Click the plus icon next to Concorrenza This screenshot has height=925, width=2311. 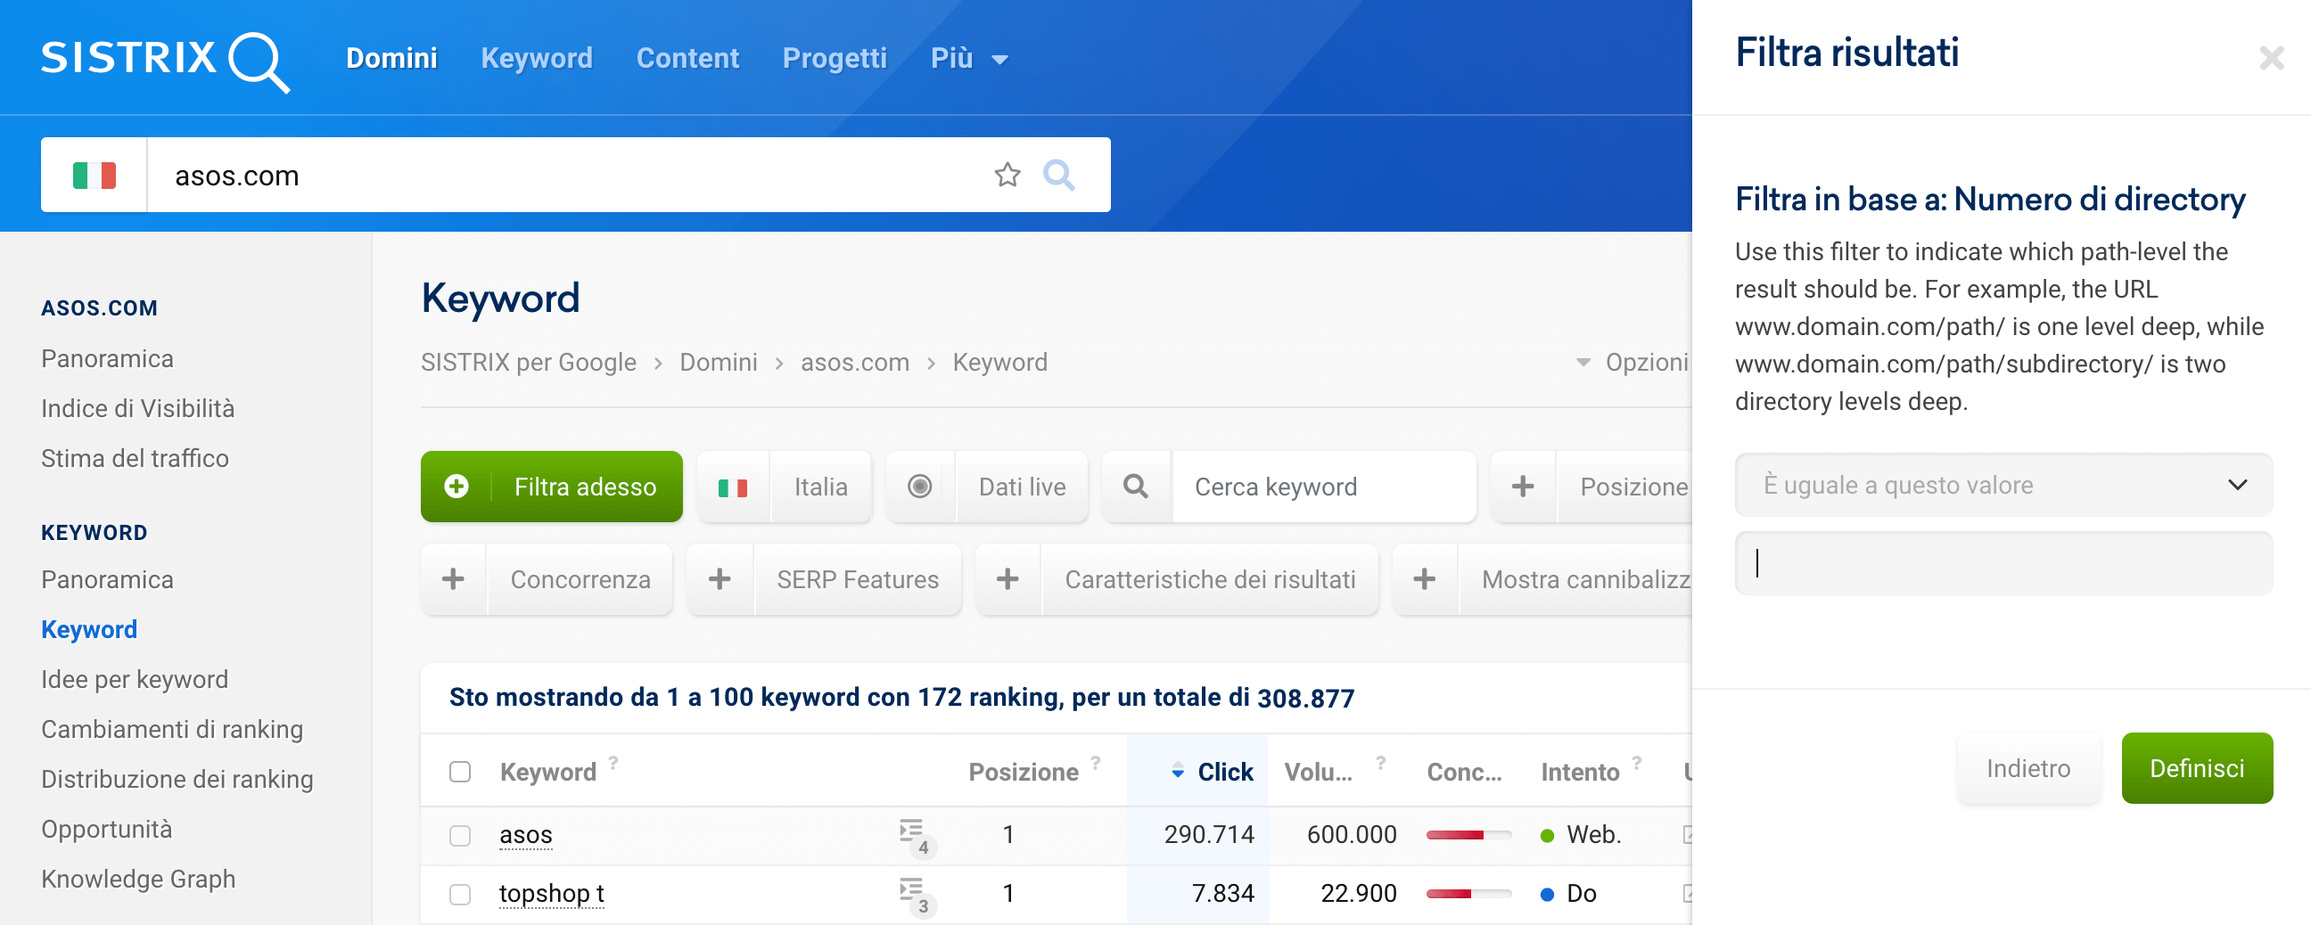click(453, 579)
